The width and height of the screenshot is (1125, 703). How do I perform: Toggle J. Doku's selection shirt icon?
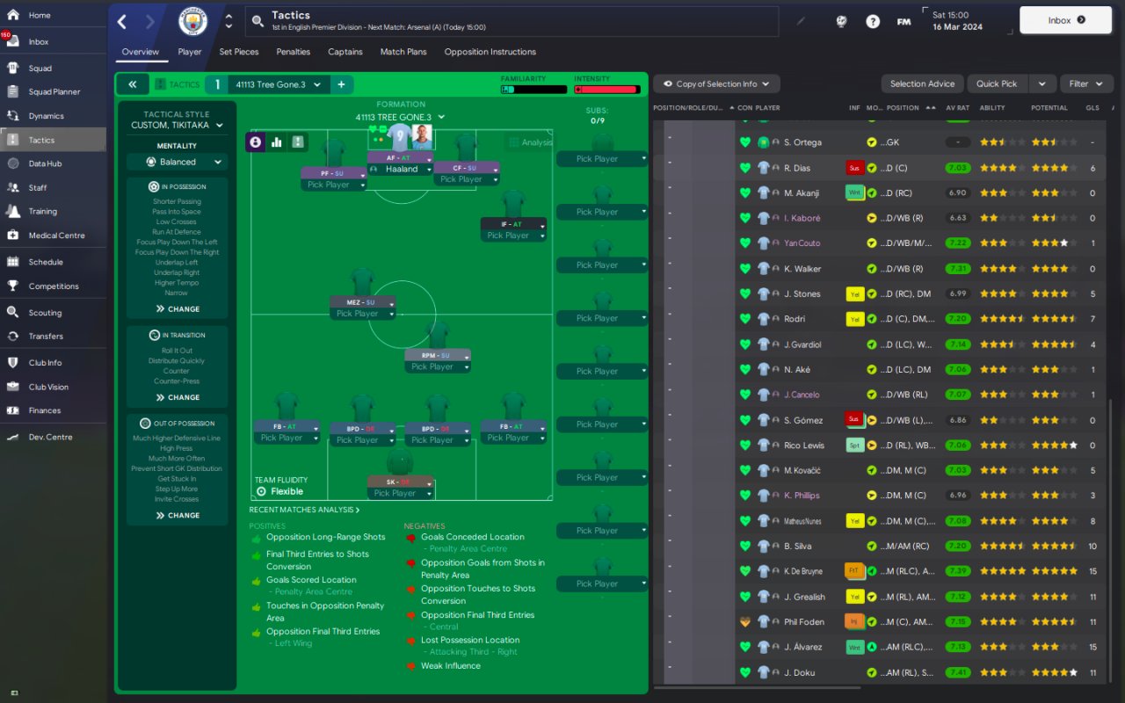764,673
